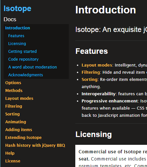Open the Animating docs page

(x=16, y=122)
